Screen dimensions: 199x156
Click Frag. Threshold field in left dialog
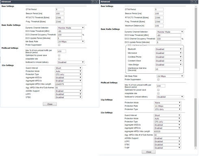pyautogui.click(x=60, y=22)
